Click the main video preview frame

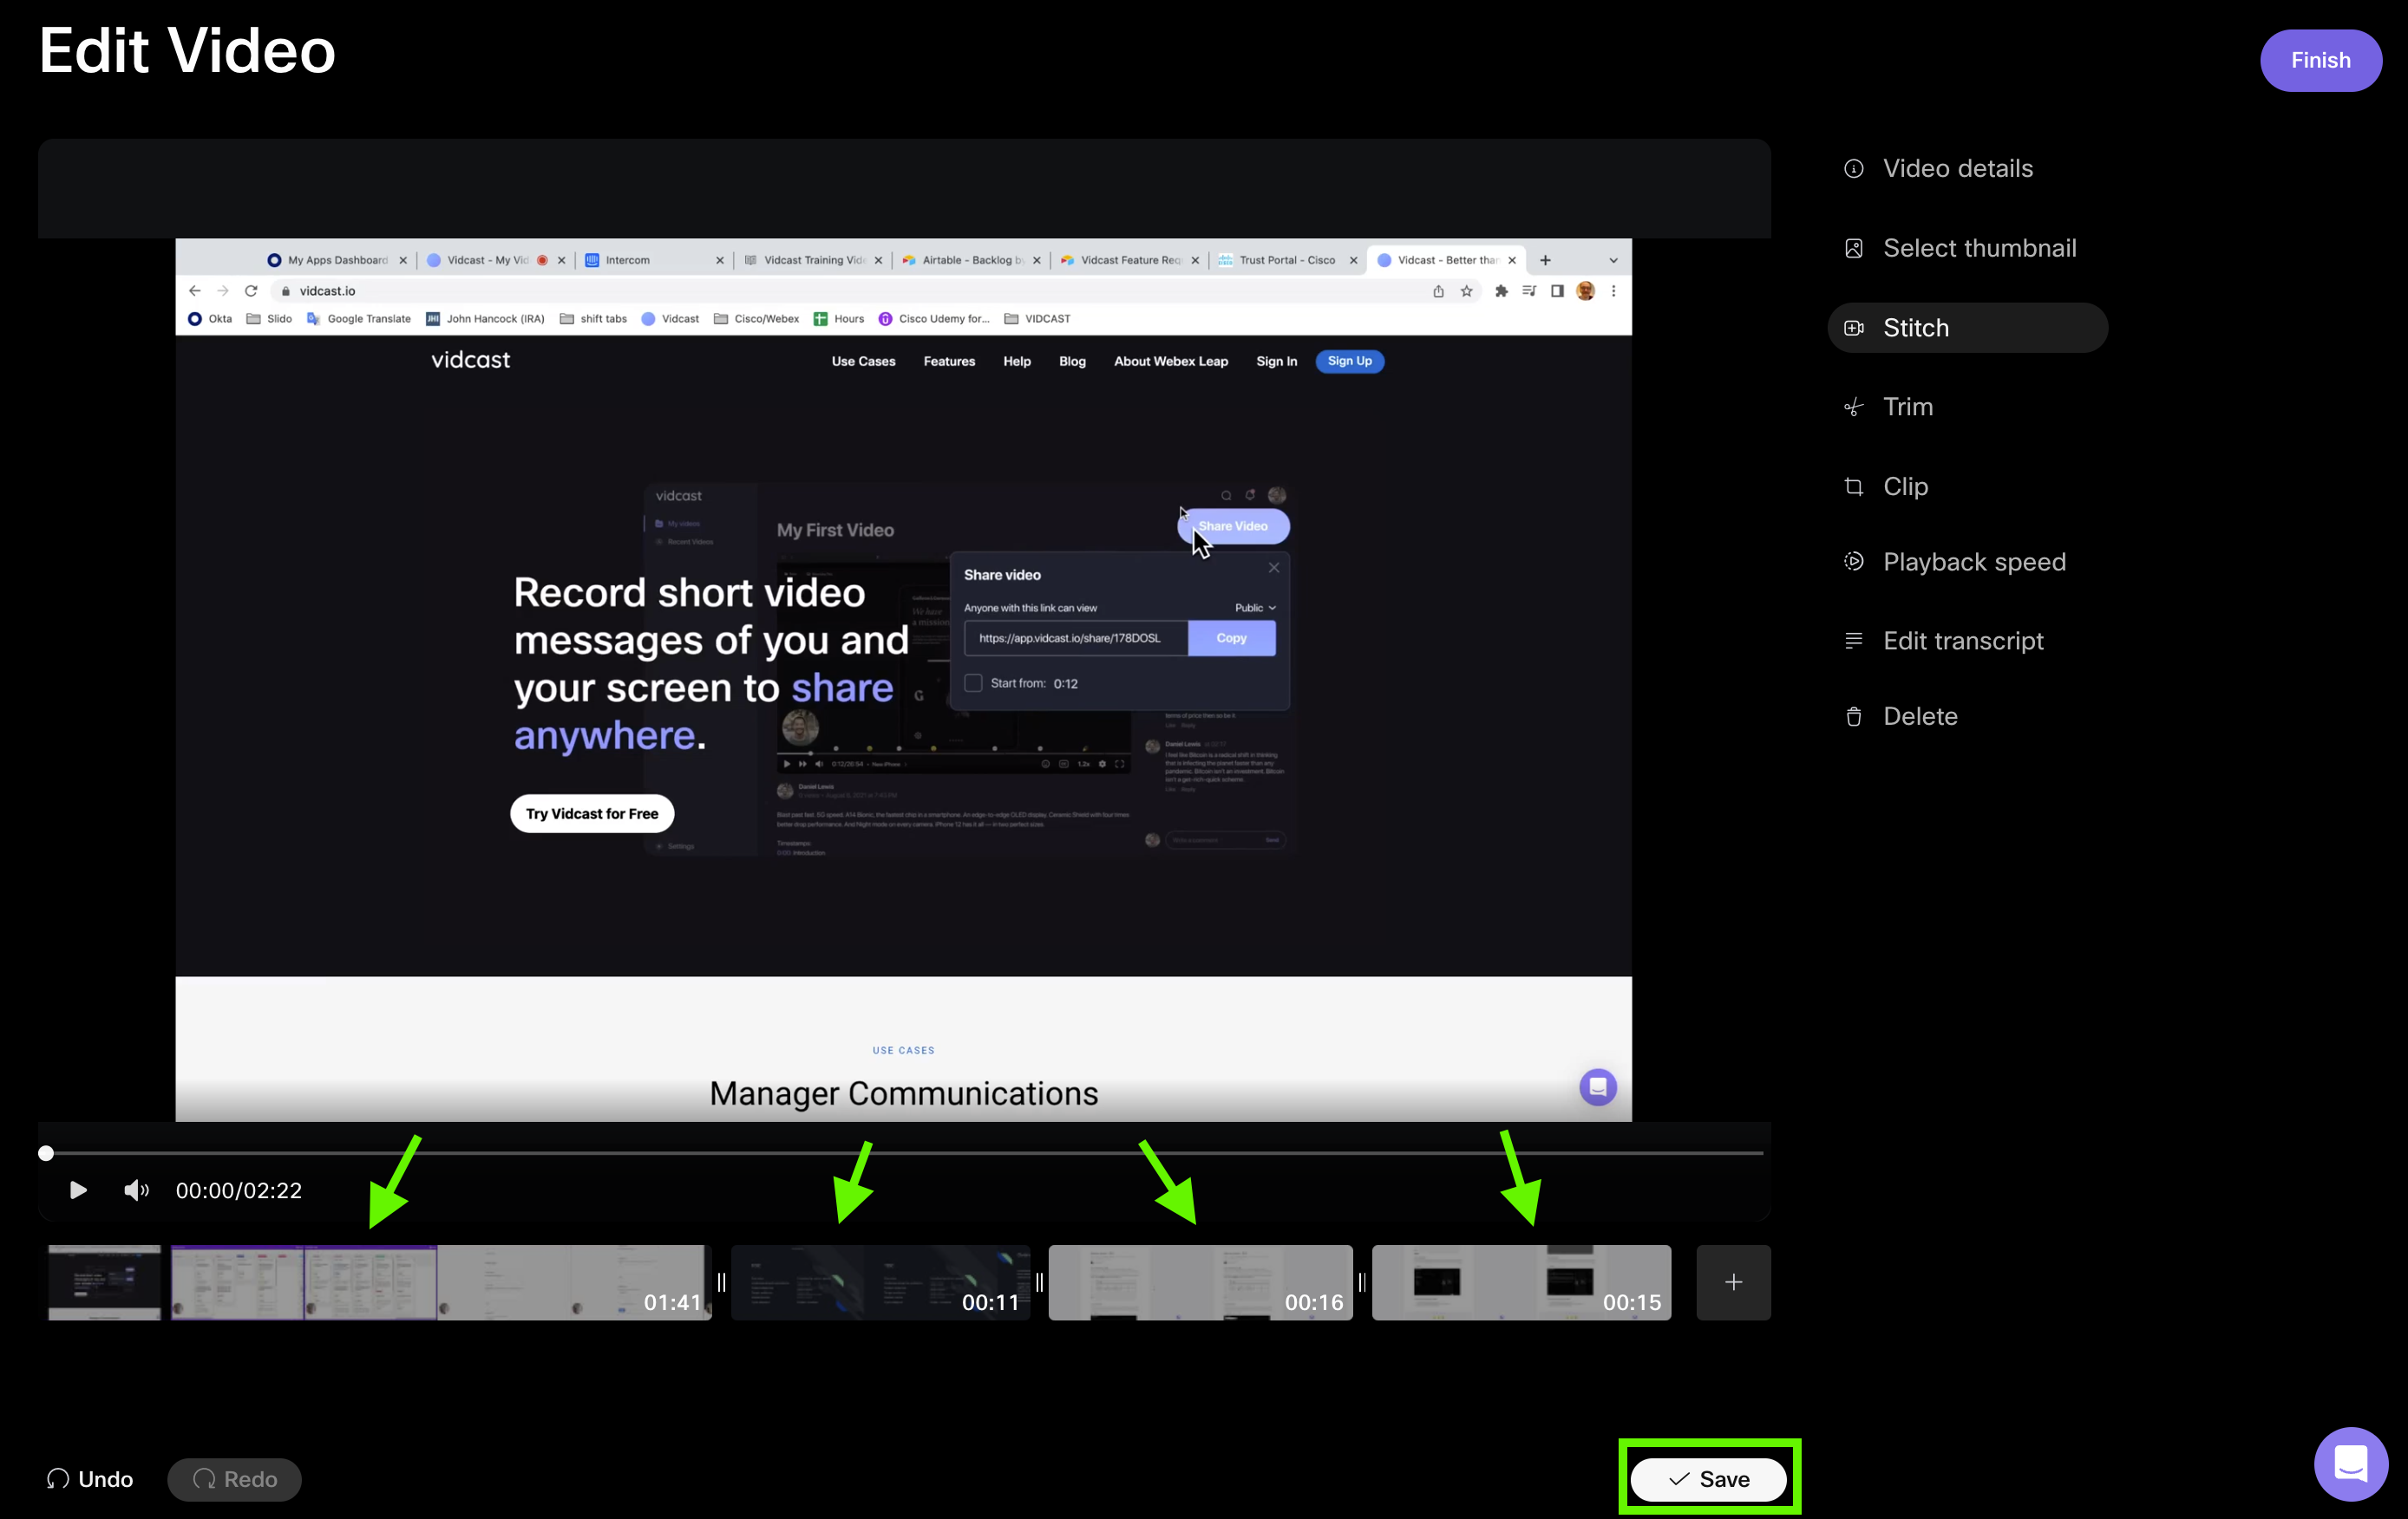904,680
